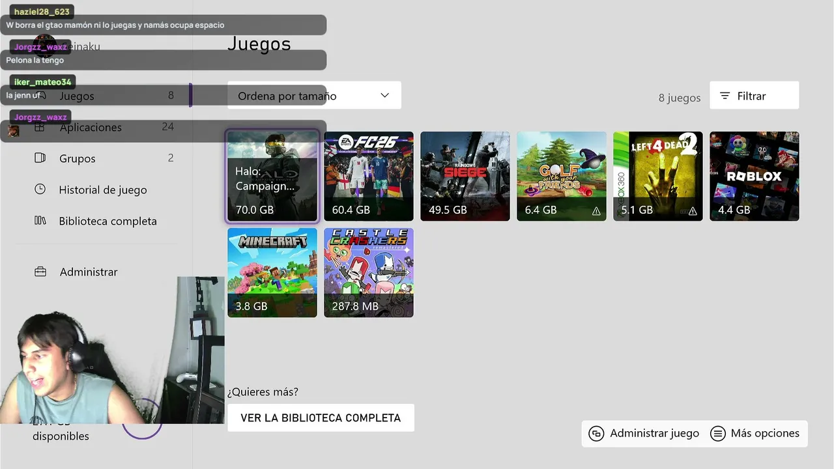Click the '4.4 GB' size on Roblox

click(x=734, y=210)
